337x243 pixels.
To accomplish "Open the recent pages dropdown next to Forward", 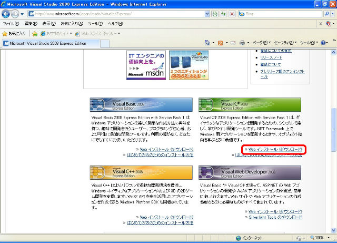I will click(22, 14).
